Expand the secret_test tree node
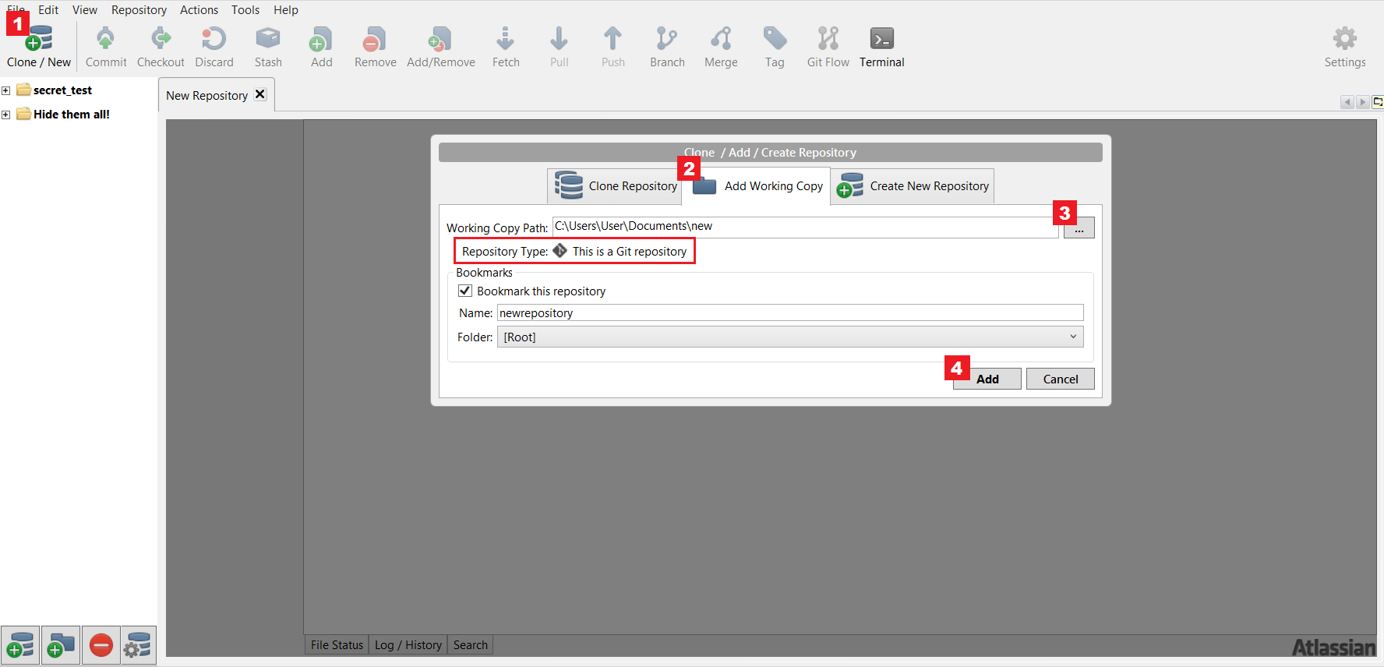The image size is (1384, 667). [x=5, y=90]
